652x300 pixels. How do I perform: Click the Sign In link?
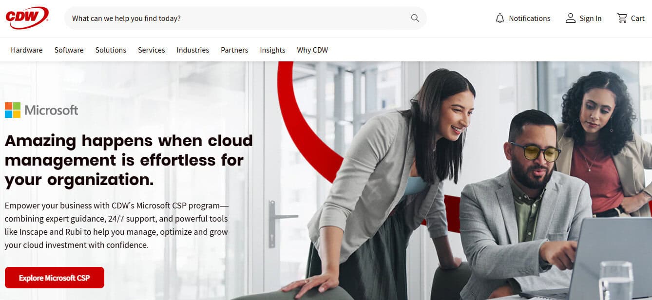(590, 19)
